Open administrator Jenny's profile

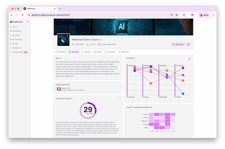pyautogui.click(x=63, y=89)
